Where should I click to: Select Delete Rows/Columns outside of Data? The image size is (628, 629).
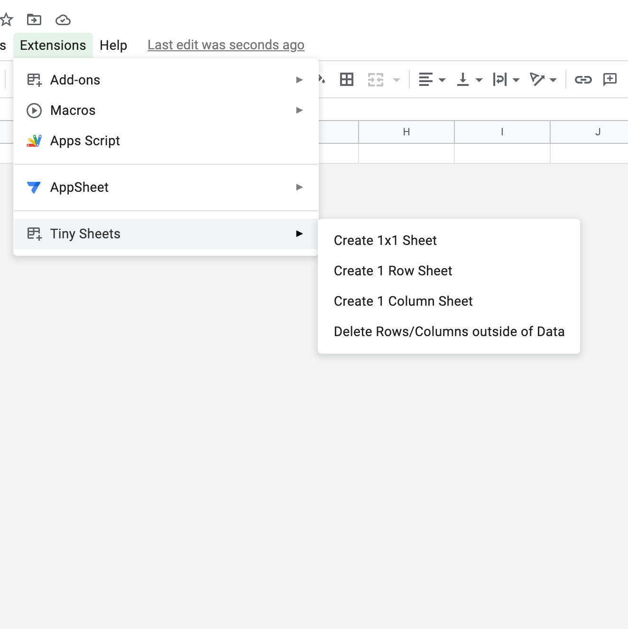449,331
